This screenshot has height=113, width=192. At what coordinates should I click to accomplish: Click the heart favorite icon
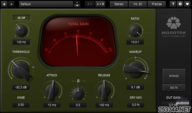[x=187, y=4]
